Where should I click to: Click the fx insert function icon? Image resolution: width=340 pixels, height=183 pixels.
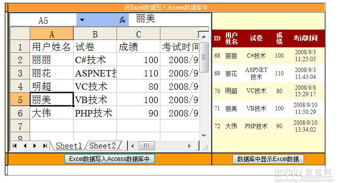coord(122,20)
